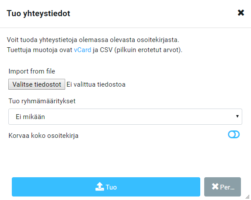This screenshot has width=251, height=200.
Task: Toggle the Korvaa koko osoitekirja switch
Action: pyautogui.click(x=234, y=134)
